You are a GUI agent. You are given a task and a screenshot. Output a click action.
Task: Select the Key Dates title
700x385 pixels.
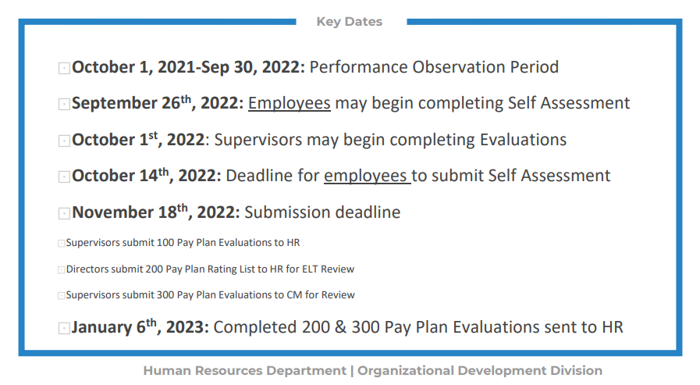point(350,21)
